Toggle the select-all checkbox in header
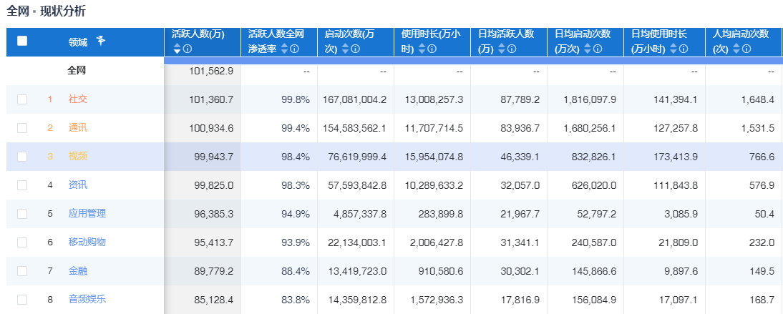This screenshot has width=783, height=314. click(22, 41)
